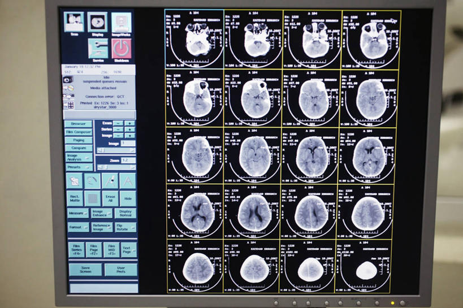Click the ImageWorks desktop icon
Screen dimensions: 463x308
[121, 22]
